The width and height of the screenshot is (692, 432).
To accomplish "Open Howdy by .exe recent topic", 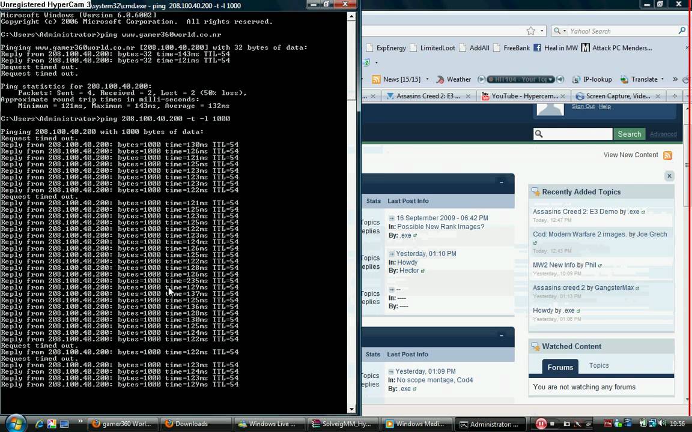I will click(543, 310).
